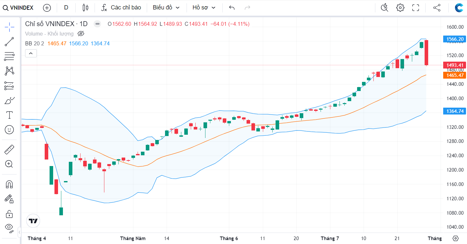Viewport: 467px width, 244px height.
Task: Select the Text annotation tool
Action: coord(9,115)
